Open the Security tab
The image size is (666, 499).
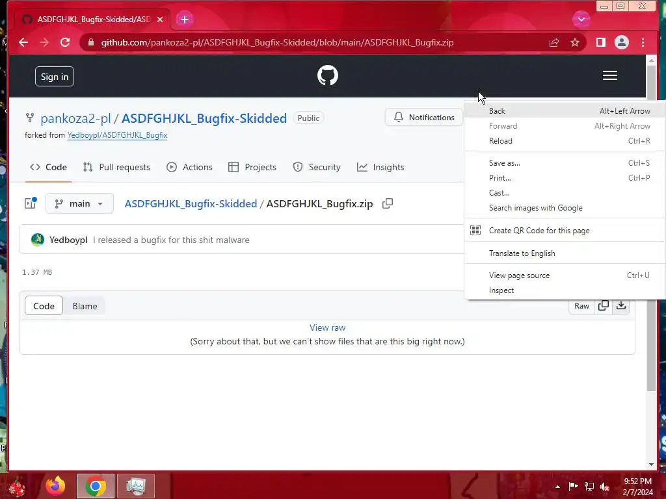tap(317, 167)
